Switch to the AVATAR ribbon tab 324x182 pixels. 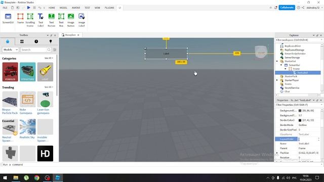click(x=76, y=8)
